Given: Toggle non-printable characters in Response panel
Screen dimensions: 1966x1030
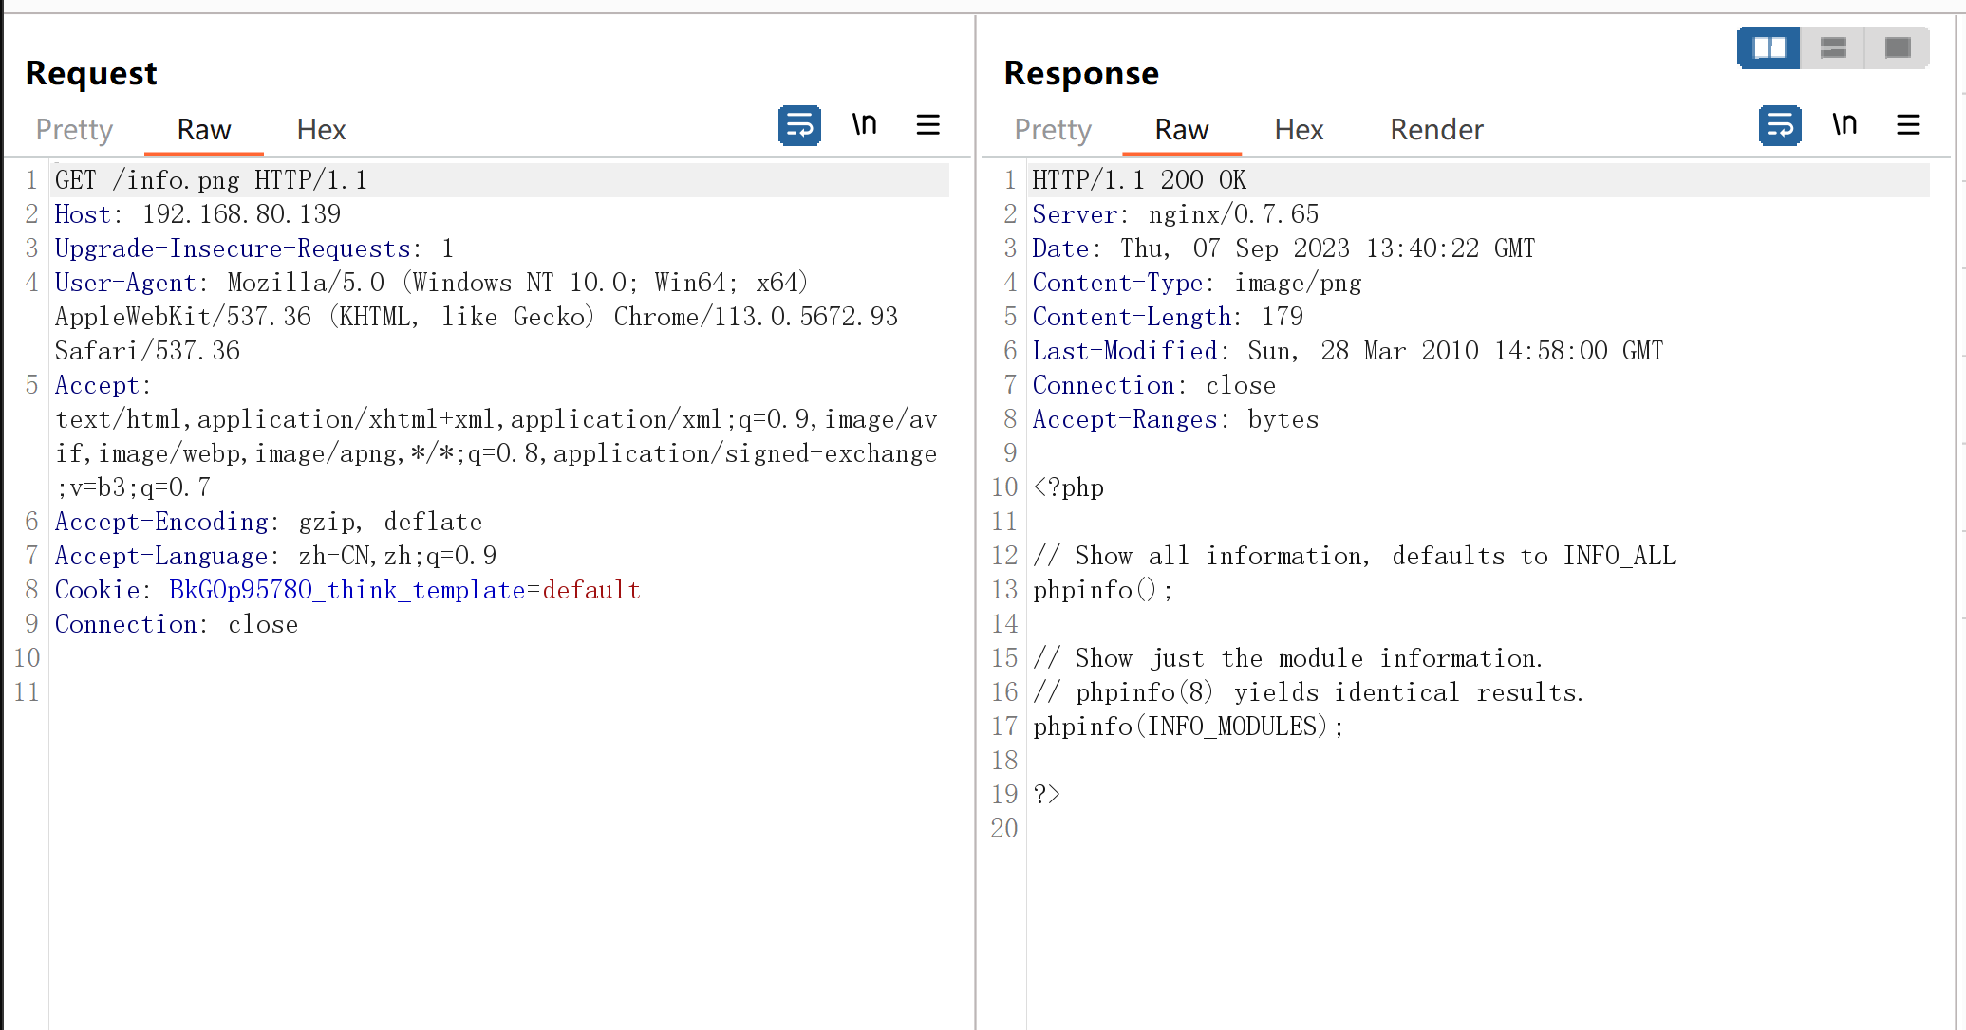Looking at the screenshot, I should coord(1844,125).
